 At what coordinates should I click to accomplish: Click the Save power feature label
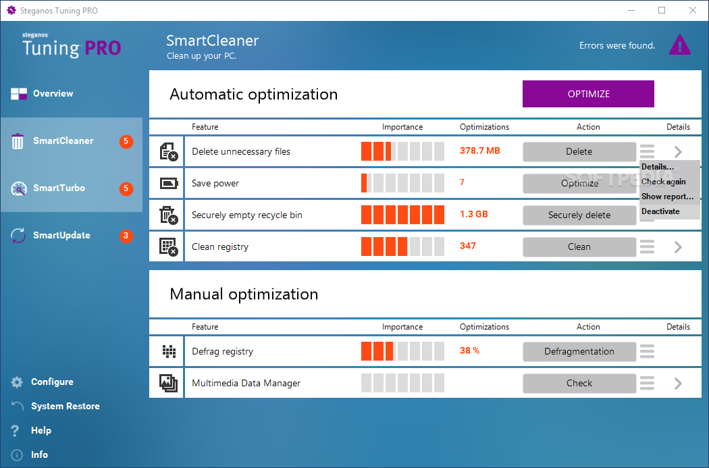(x=215, y=183)
